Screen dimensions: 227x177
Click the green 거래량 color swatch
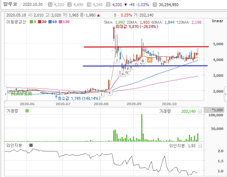point(27,111)
